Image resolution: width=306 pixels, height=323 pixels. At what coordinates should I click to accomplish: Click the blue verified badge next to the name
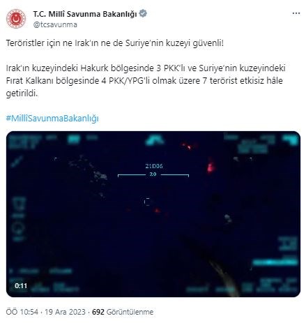[x=143, y=13]
